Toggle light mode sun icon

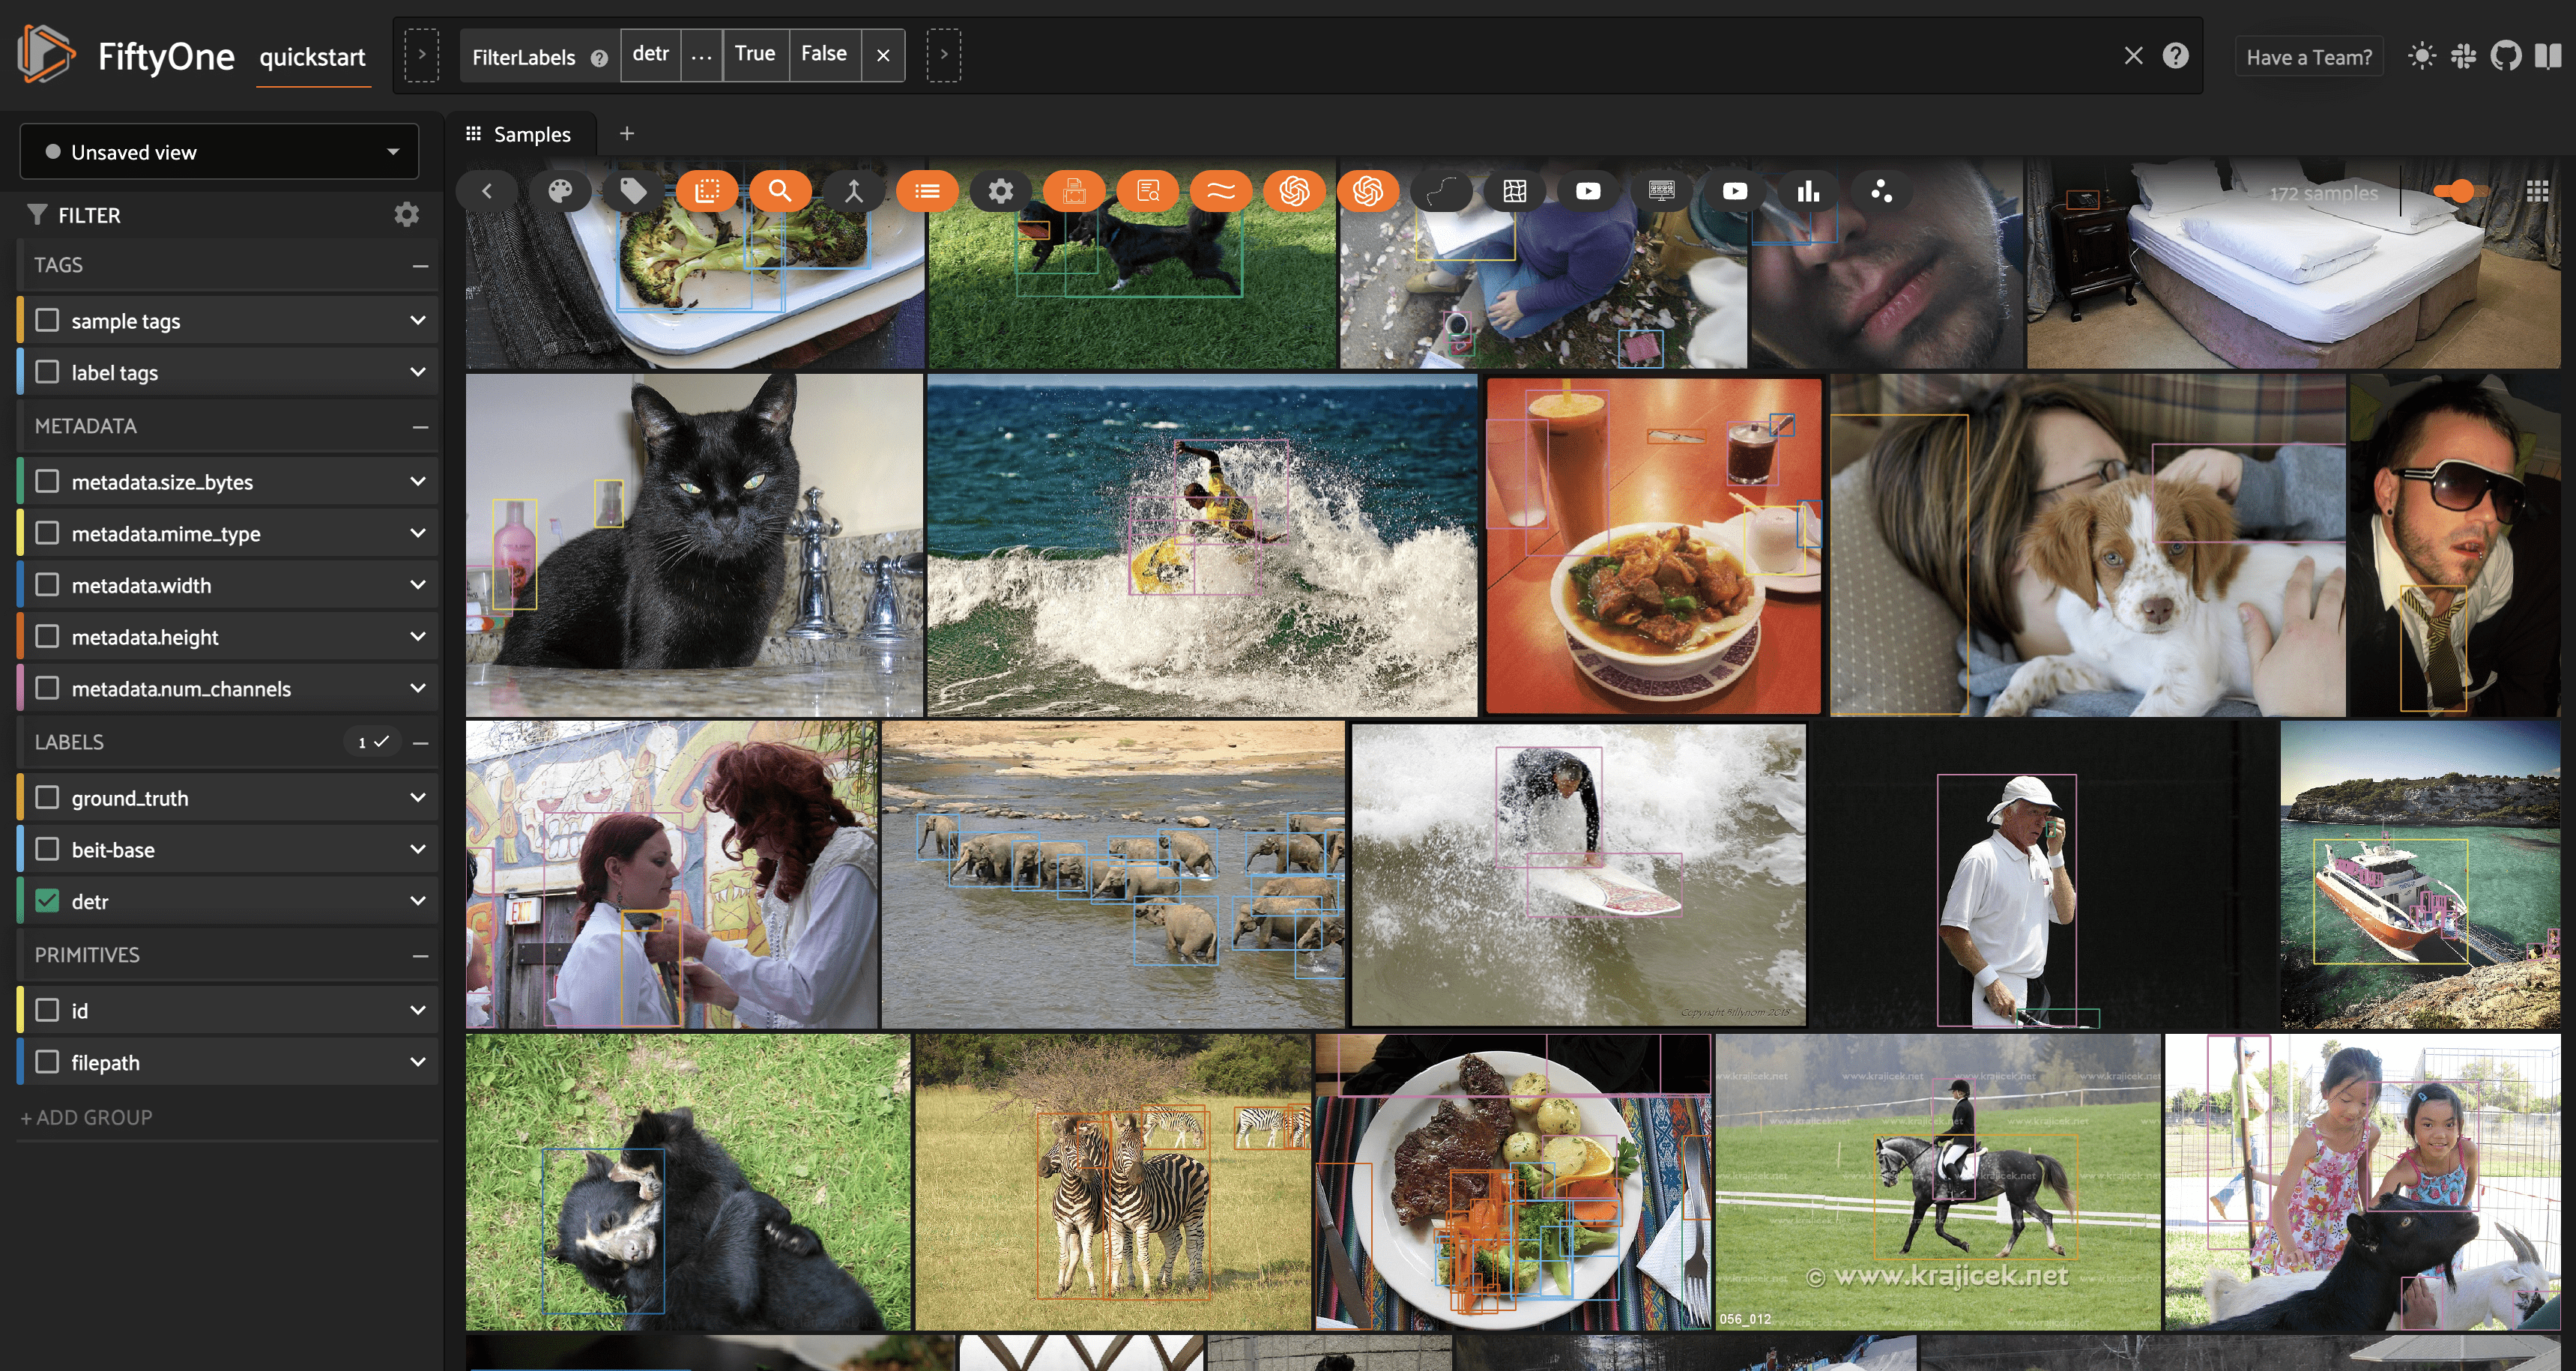(2421, 56)
